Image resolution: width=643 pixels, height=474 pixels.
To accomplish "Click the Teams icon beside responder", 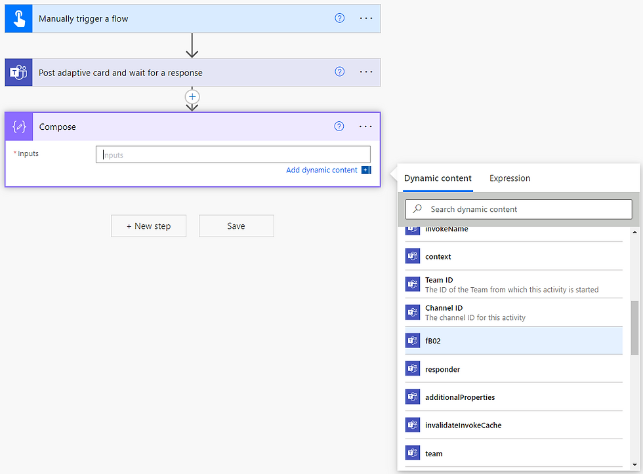I will tap(413, 368).
